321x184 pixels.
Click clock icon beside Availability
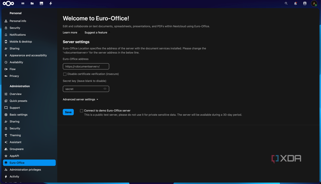pos(6,62)
